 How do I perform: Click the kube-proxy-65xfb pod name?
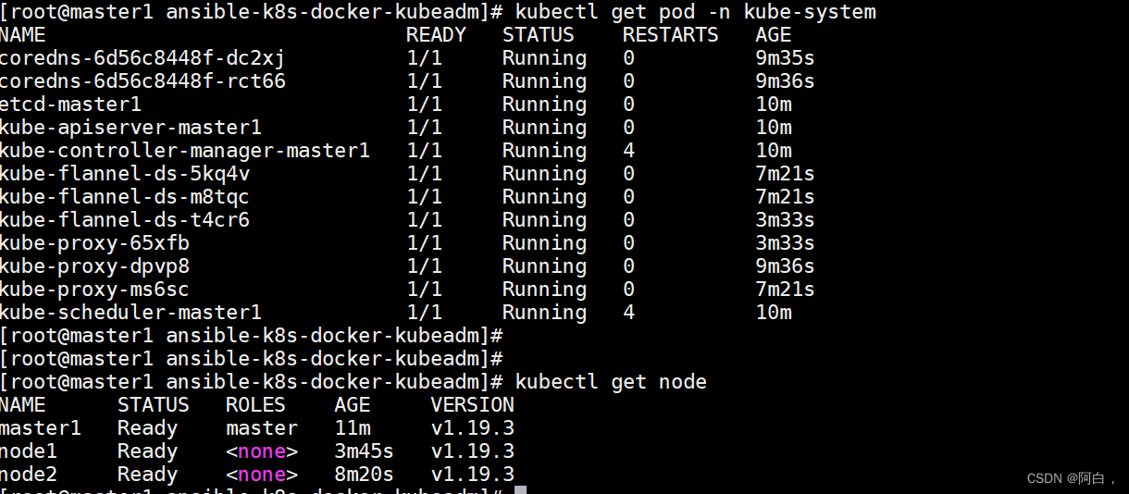(94, 243)
